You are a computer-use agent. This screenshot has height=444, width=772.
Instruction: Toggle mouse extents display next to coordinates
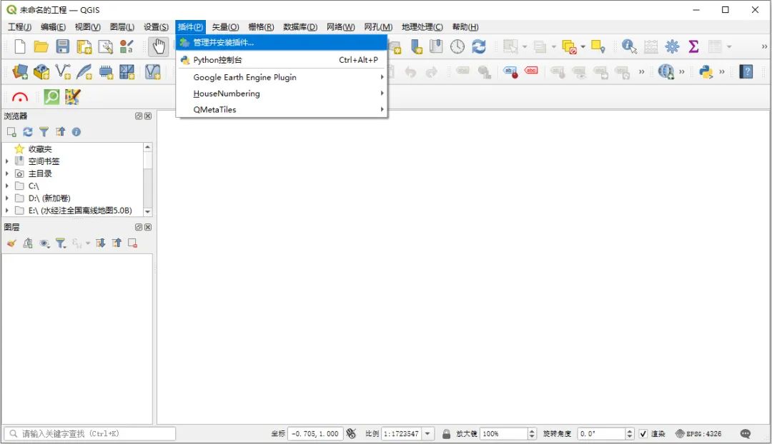click(351, 434)
